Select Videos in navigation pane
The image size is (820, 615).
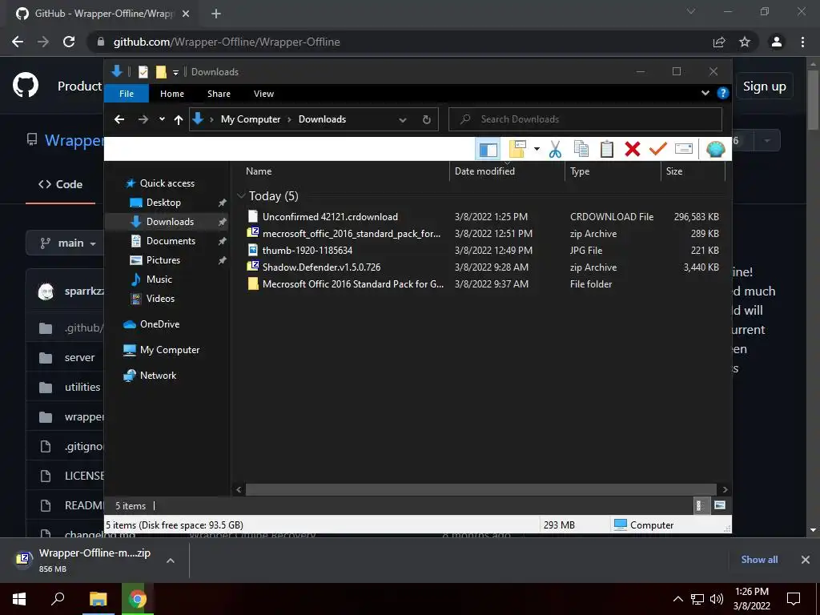tap(160, 299)
